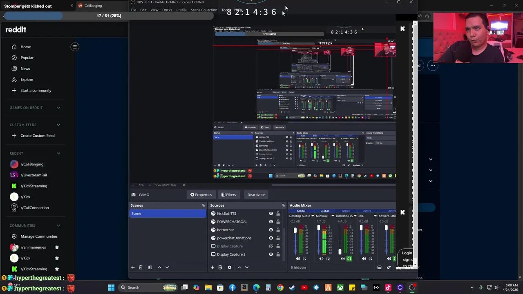Open File Explorer from the taskbar
523x294 pixels.
click(x=208, y=287)
